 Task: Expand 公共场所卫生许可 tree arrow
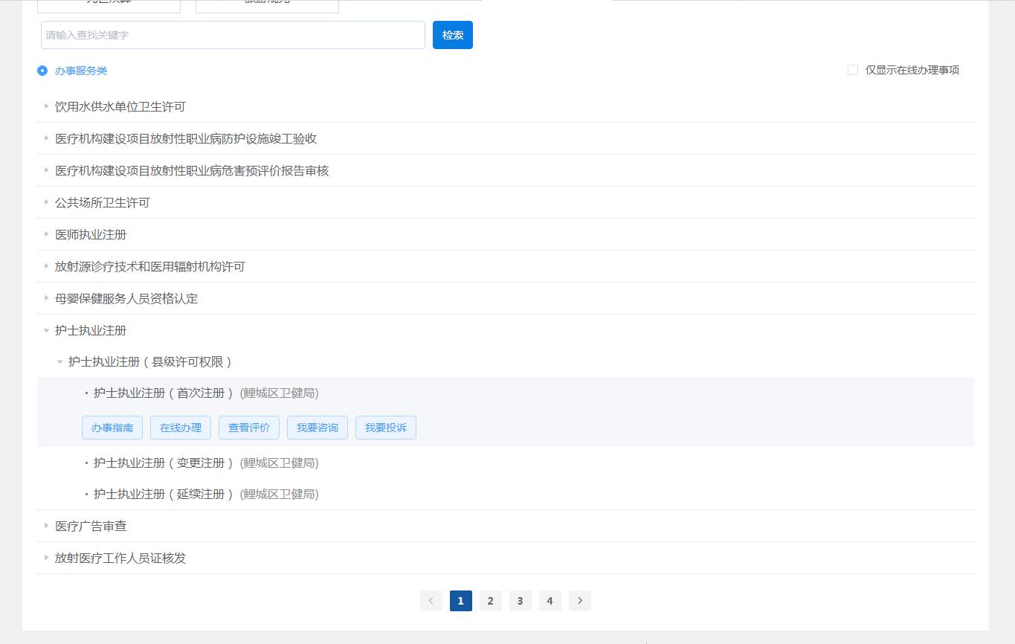[46, 202]
